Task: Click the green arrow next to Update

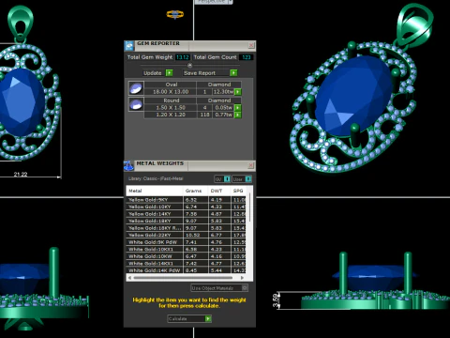Action: tap(169, 73)
